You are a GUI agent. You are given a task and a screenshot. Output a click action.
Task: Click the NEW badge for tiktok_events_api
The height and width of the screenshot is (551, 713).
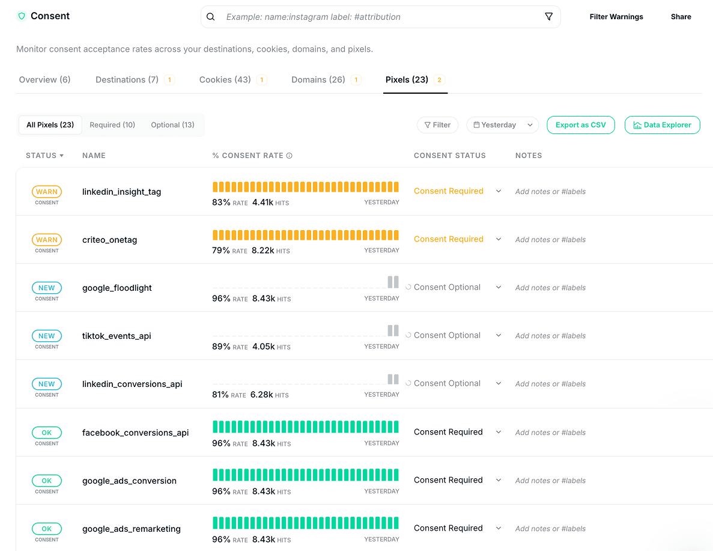coord(47,336)
